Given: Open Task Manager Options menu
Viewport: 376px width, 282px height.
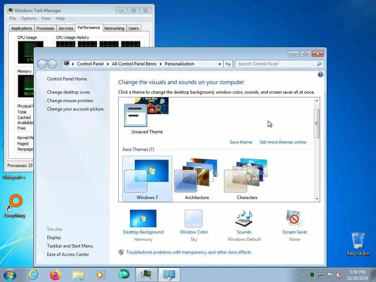Looking at the screenshot, I should 29,18.
